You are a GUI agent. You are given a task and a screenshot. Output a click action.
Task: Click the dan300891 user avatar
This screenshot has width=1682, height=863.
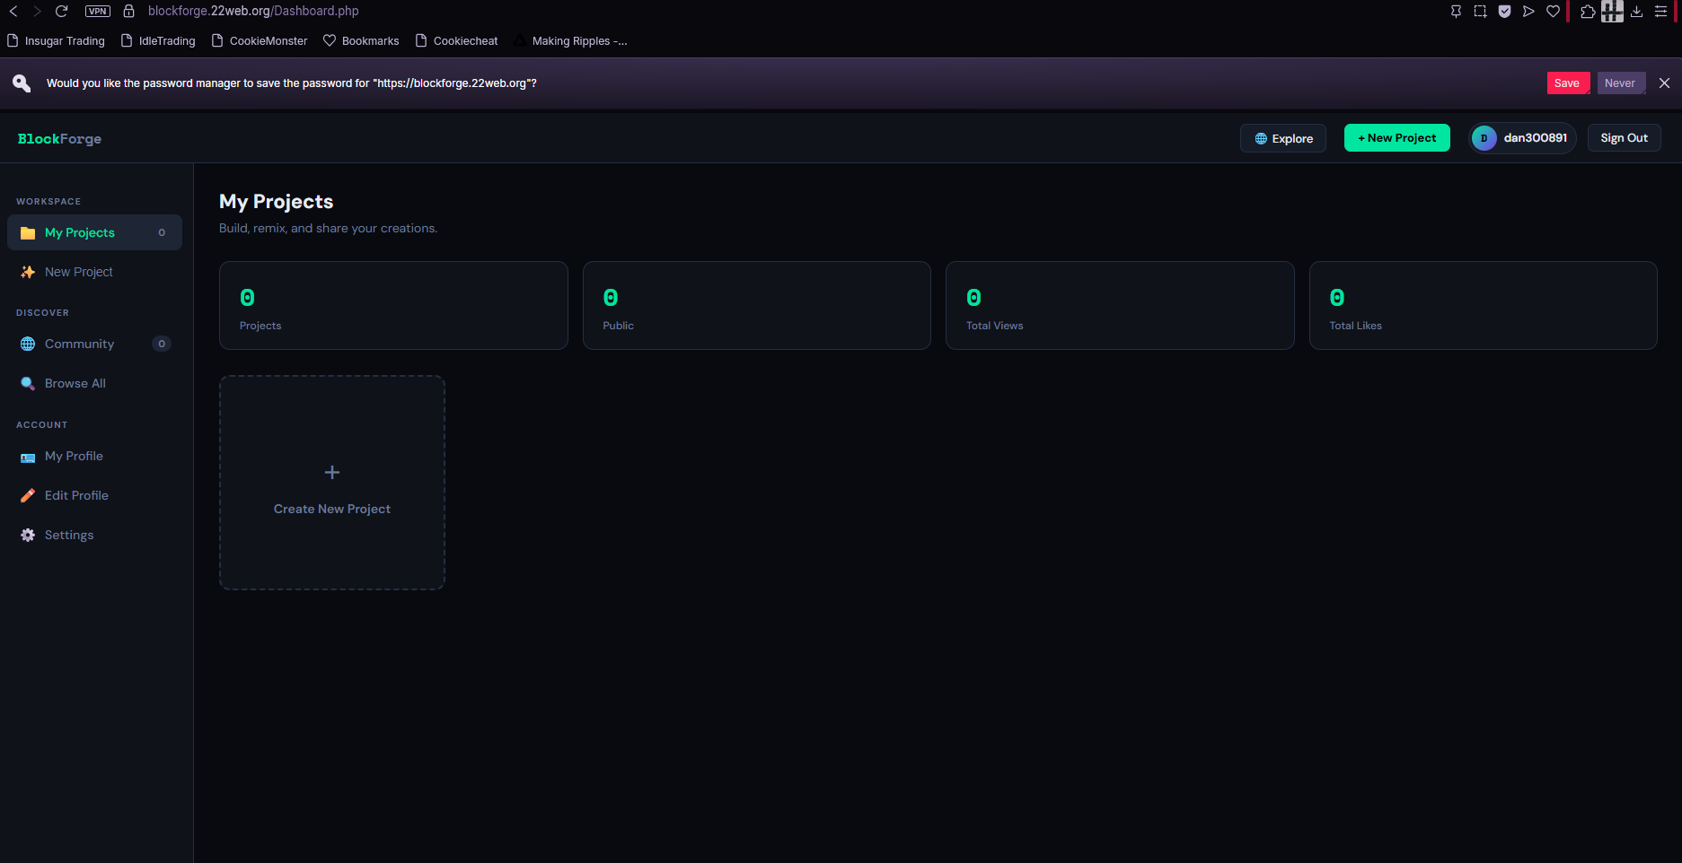pos(1484,138)
